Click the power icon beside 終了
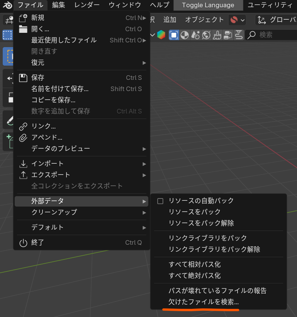297x317 pixels. 23,243
